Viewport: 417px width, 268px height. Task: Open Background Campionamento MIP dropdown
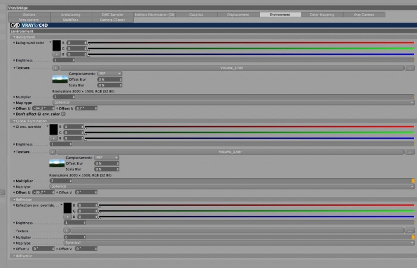point(110,74)
